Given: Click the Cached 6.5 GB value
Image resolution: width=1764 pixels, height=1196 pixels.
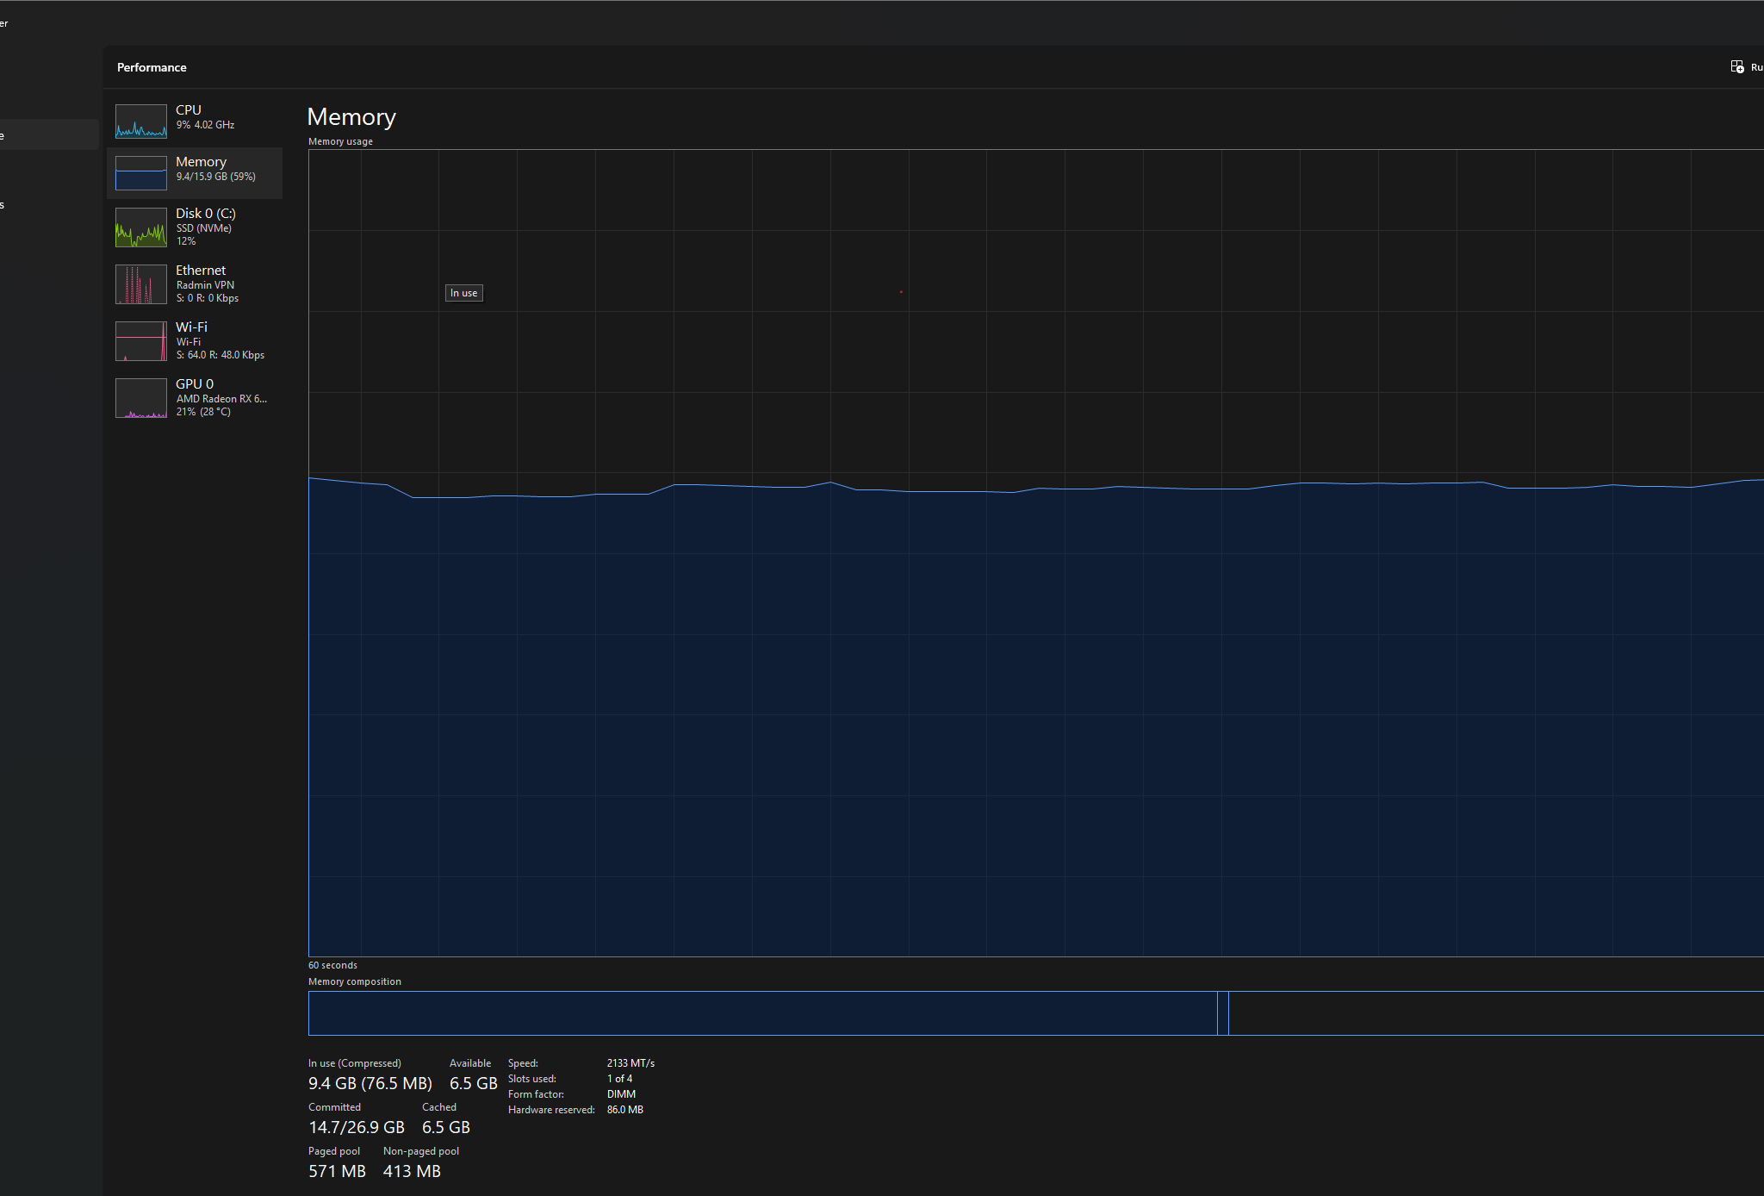Looking at the screenshot, I should [x=446, y=1127].
